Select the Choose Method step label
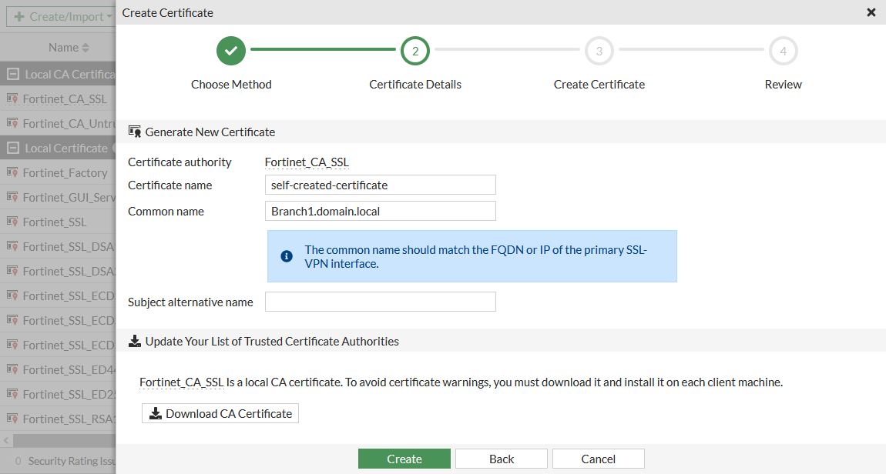 tap(231, 84)
